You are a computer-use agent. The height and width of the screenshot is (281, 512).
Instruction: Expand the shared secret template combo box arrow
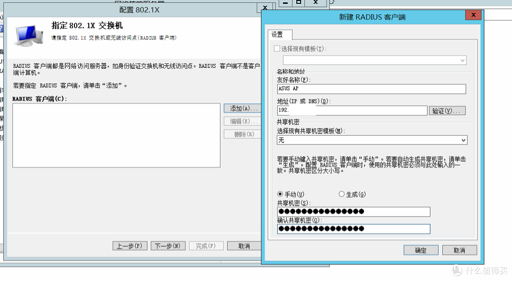[463, 140]
